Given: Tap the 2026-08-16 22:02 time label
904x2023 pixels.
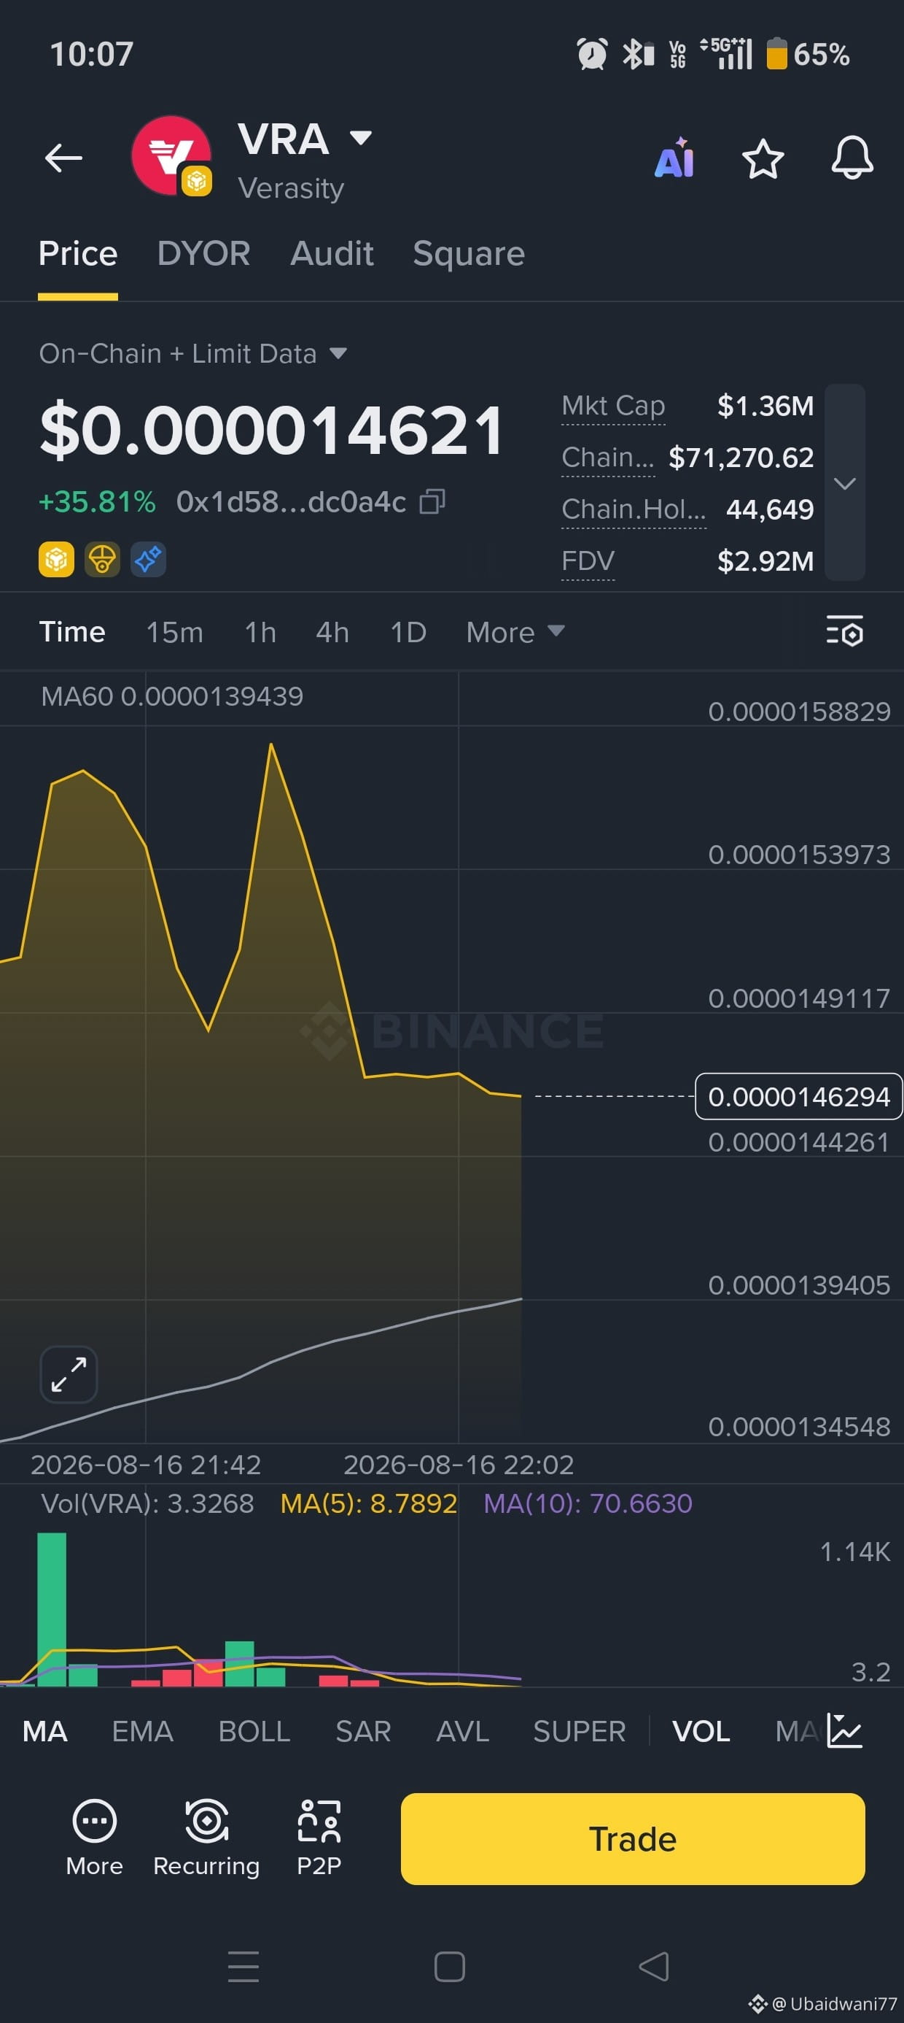Looking at the screenshot, I should 459,1465.
